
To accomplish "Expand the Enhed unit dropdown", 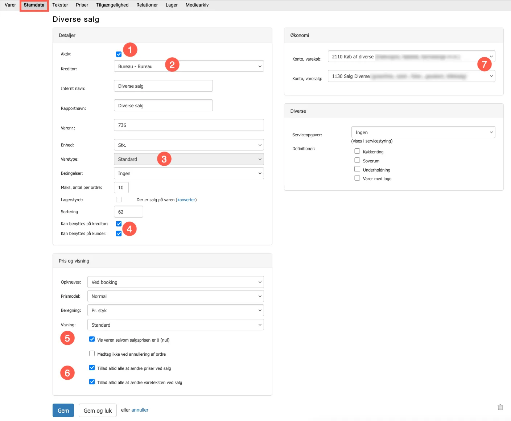I will point(189,145).
